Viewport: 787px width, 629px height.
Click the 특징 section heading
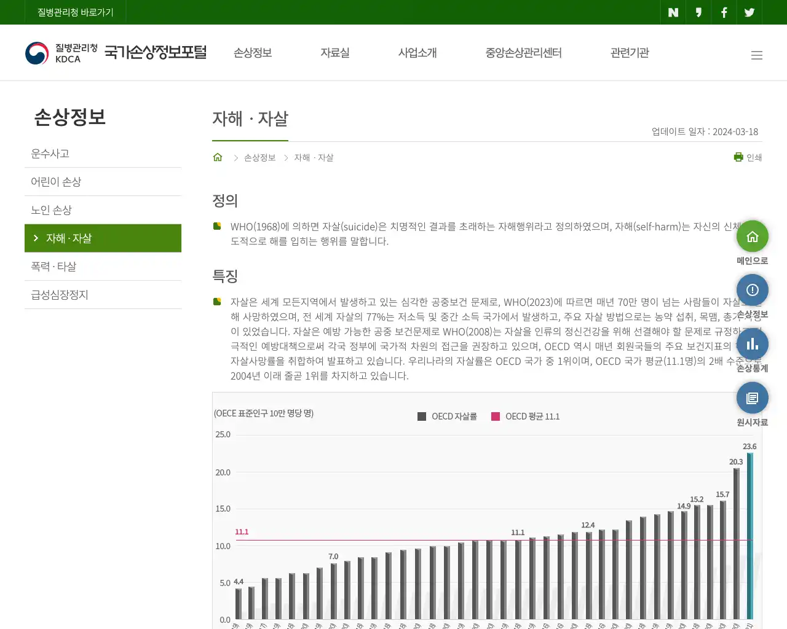tap(225, 276)
